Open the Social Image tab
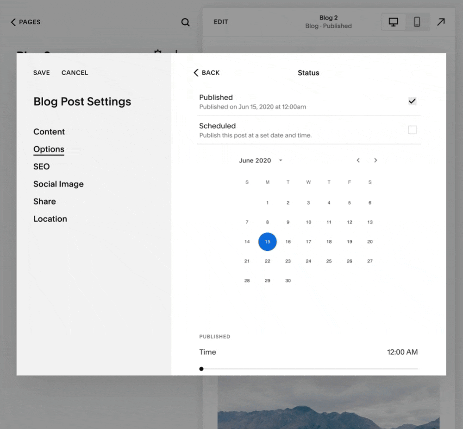Screen dimensions: 463x429 (x=58, y=184)
